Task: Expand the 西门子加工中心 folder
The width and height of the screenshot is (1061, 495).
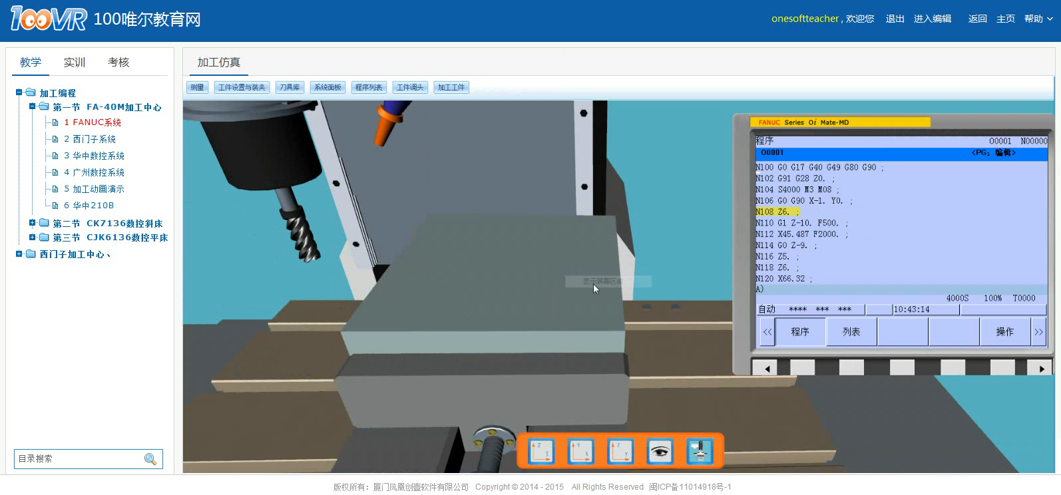Action: pos(19,254)
